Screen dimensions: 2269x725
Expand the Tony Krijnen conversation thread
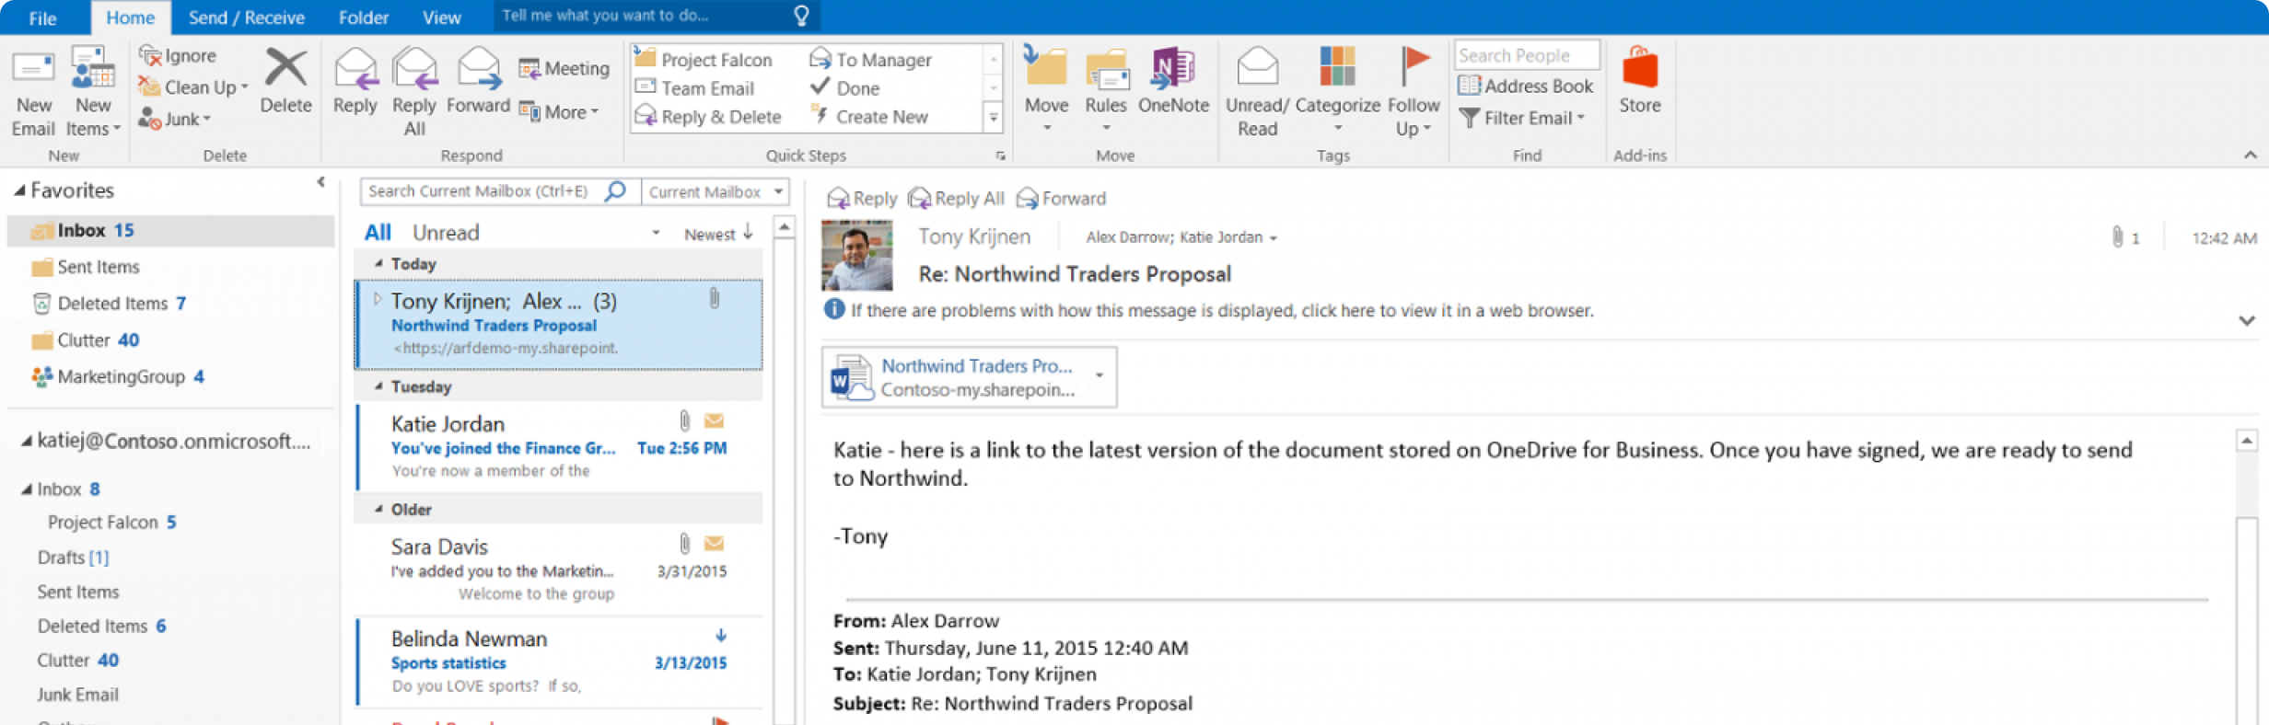(378, 299)
